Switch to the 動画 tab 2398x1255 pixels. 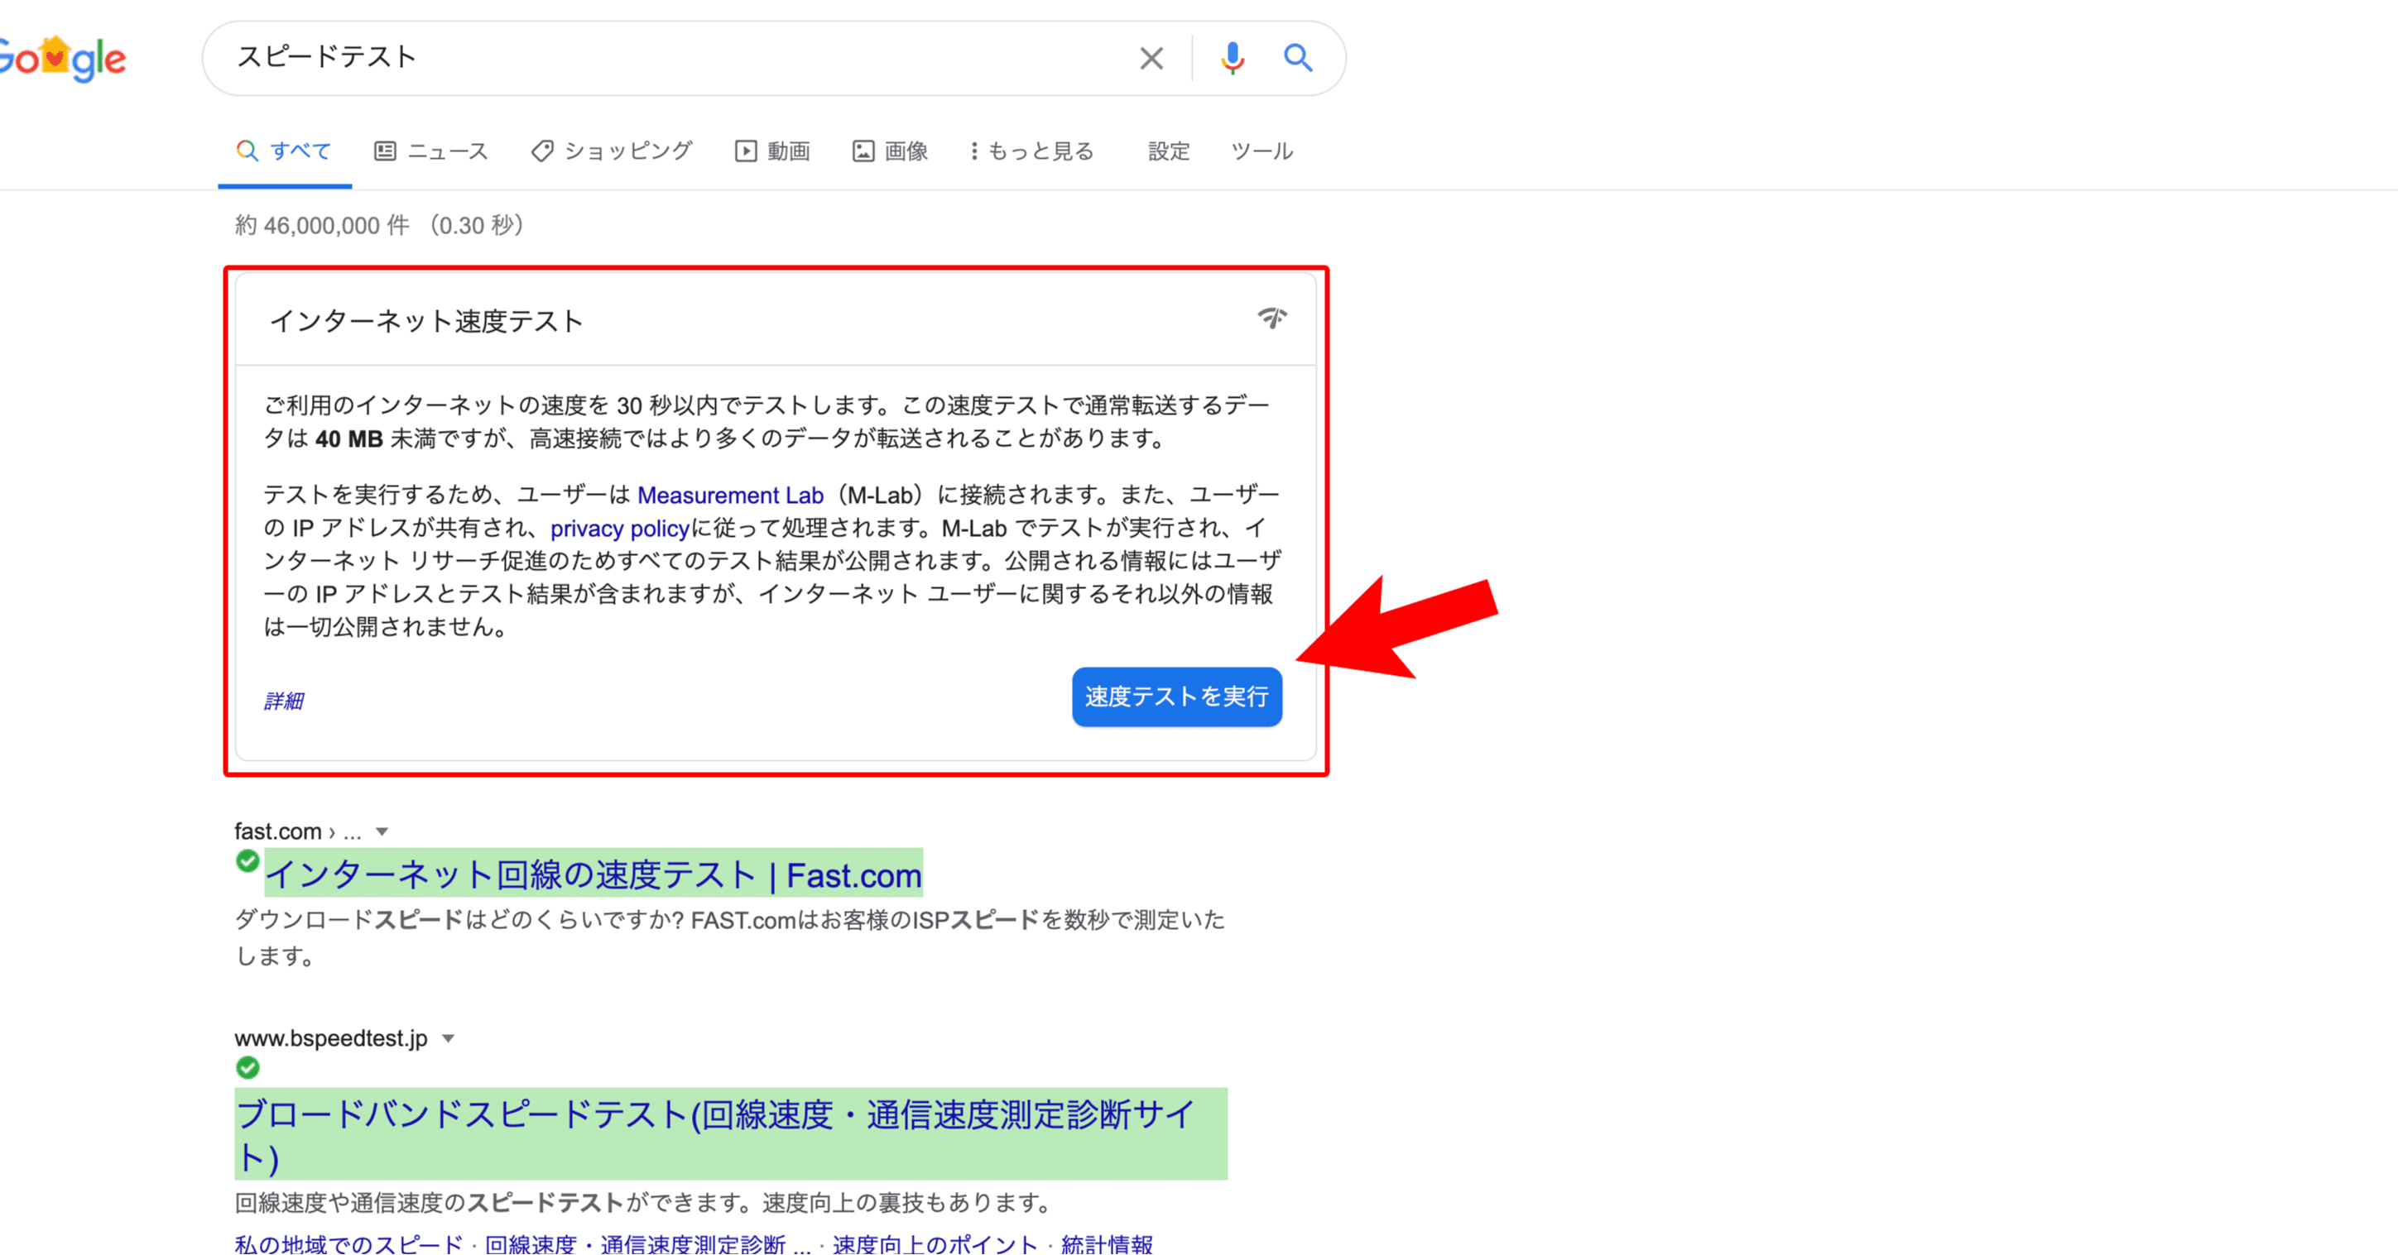click(x=771, y=151)
